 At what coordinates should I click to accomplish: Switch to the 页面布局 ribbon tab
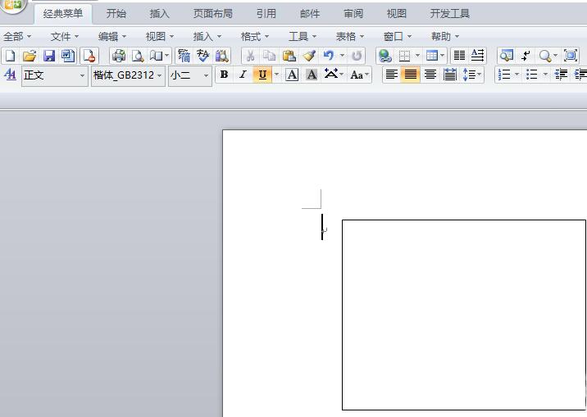[212, 14]
